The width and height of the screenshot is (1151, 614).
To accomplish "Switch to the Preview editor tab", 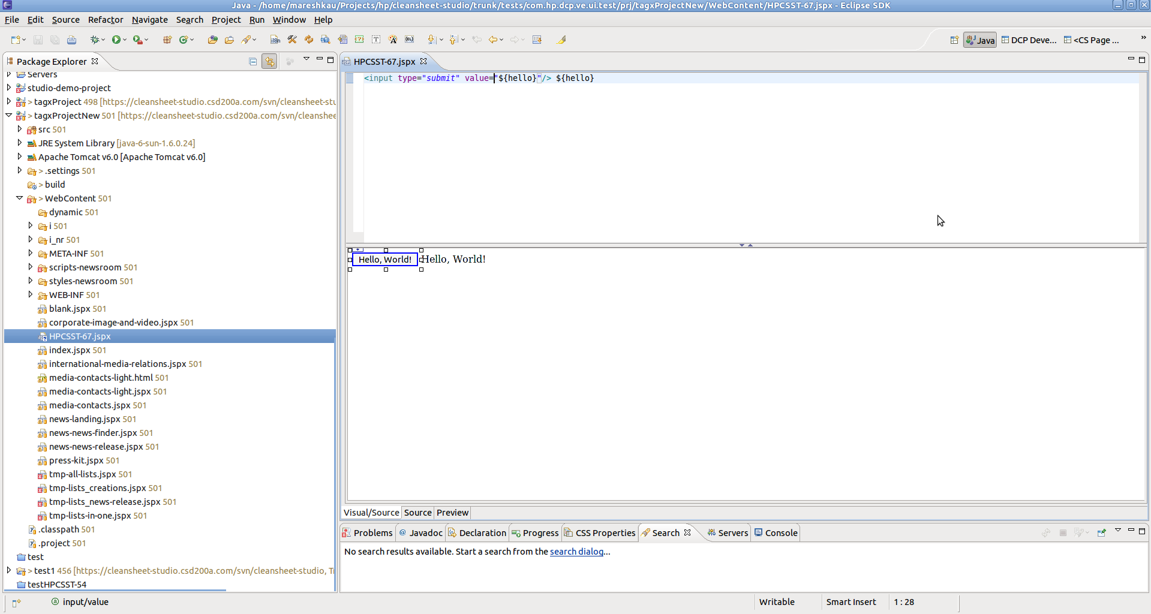I will [452, 513].
